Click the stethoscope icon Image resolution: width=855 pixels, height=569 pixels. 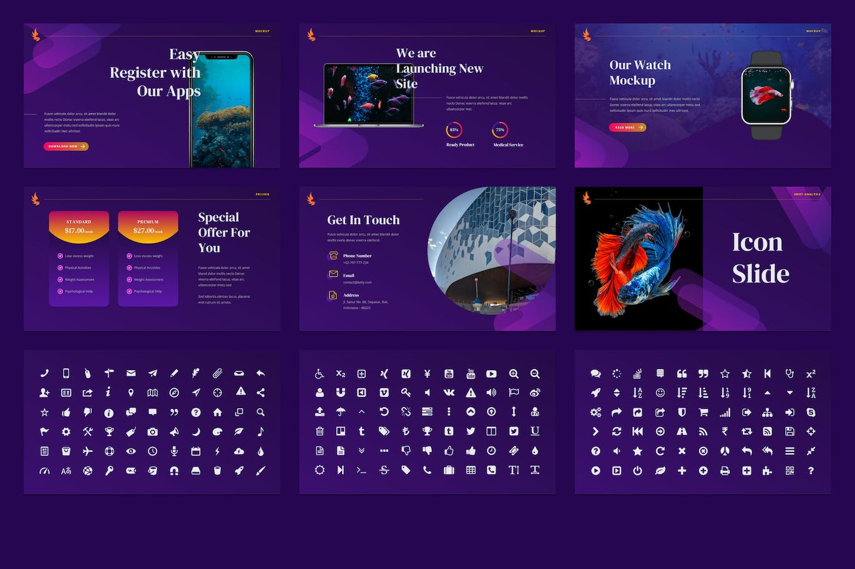[x=789, y=373]
